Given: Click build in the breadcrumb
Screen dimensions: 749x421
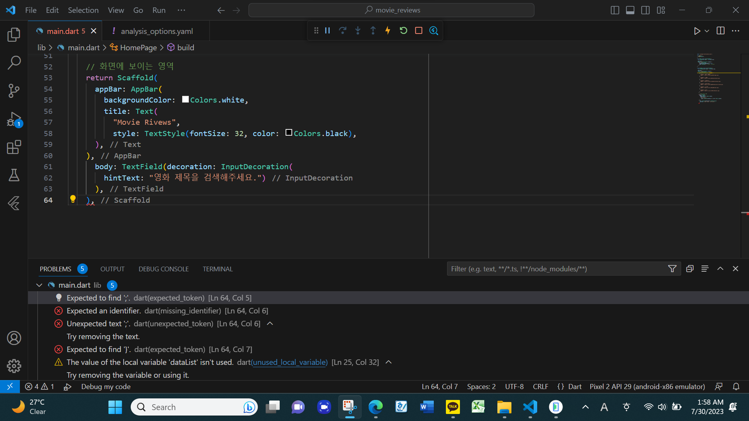Looking at the screenshot, I should pyautogui.click(x=185, y=48).
